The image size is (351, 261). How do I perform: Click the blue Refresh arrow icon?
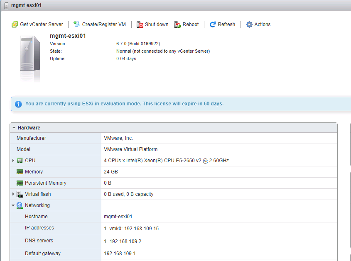(212, 24)
